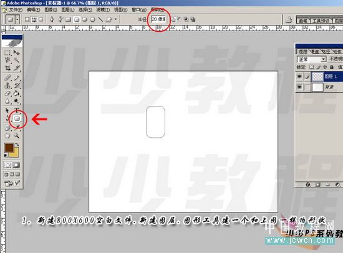Image resolution: width=343 pixels, height=253 pixels.
Task: Switch to the 通道 channels tab
Action: tap(315, 51)
